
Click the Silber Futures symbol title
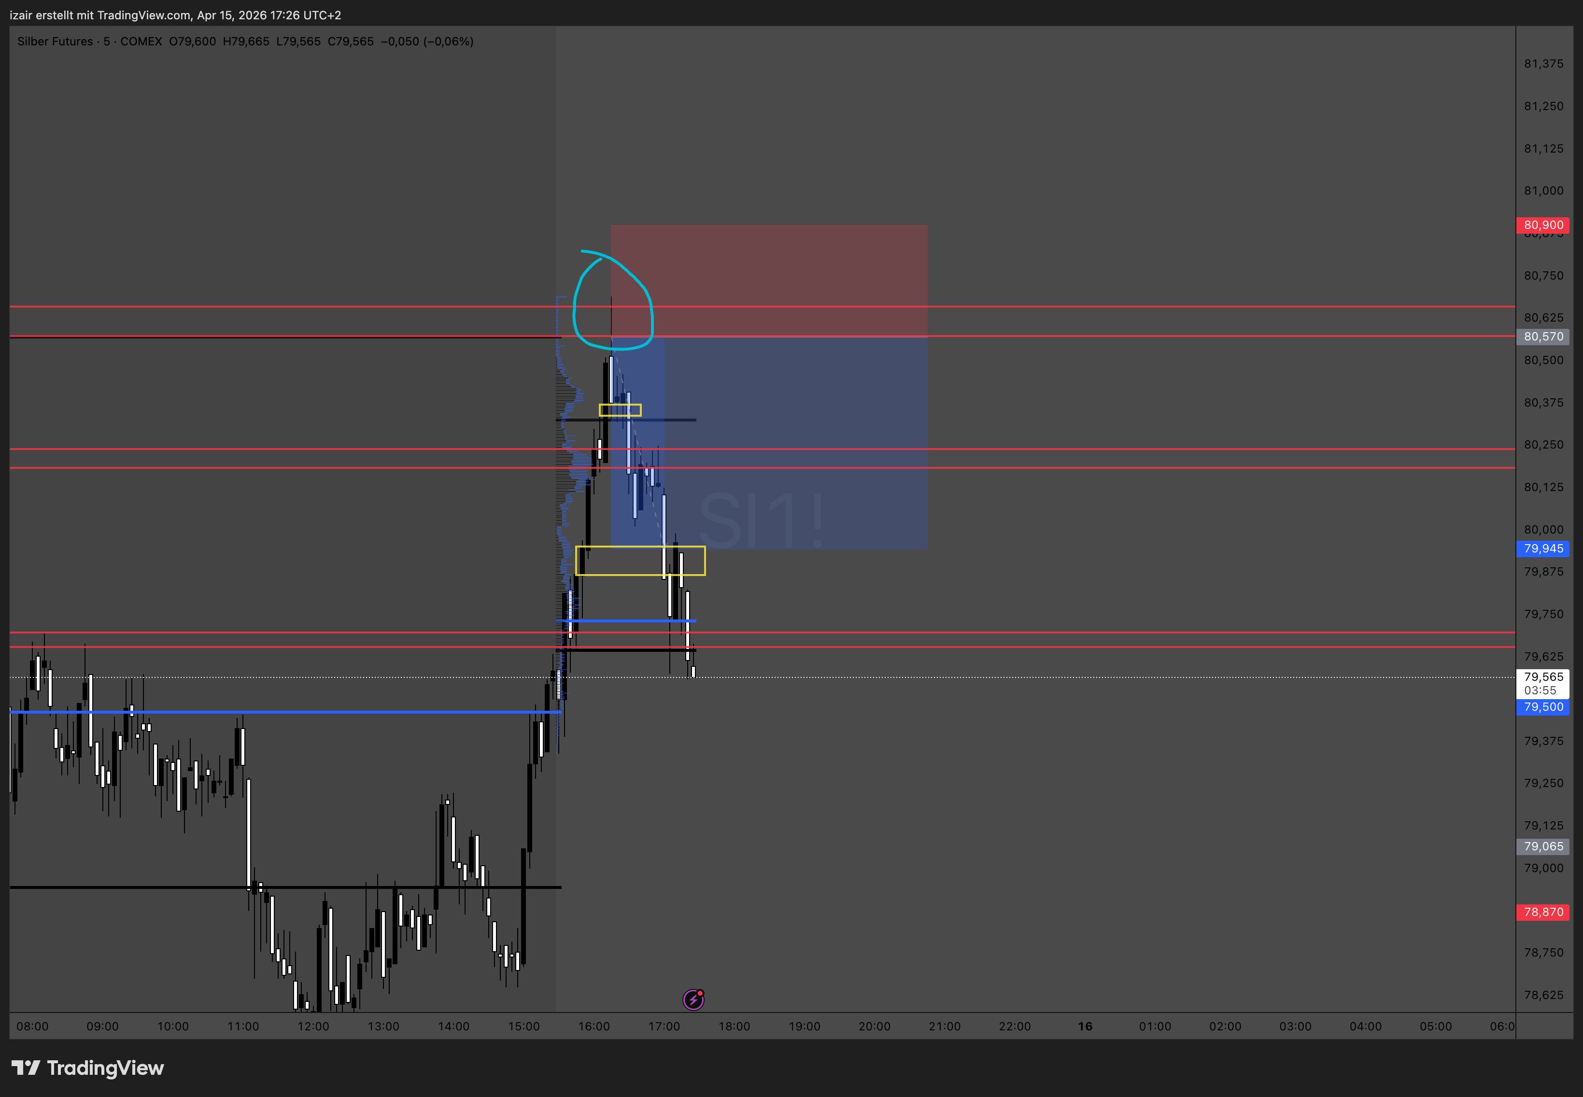55,41
